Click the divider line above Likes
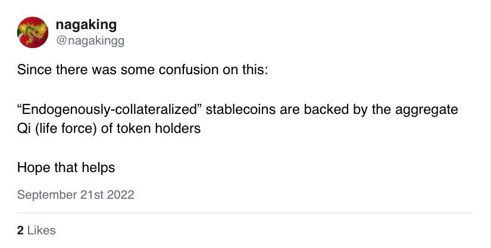Image resolution: width=491 pixels, height=248 pixels. coord(245,212)
